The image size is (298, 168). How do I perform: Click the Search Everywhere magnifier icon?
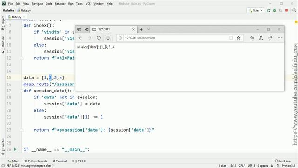(x=294, y=10)
